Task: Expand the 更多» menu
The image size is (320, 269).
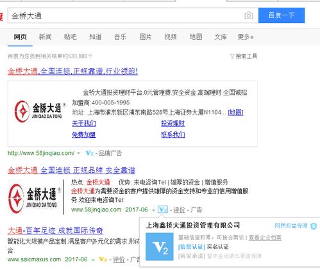Action: coord(246,37)
